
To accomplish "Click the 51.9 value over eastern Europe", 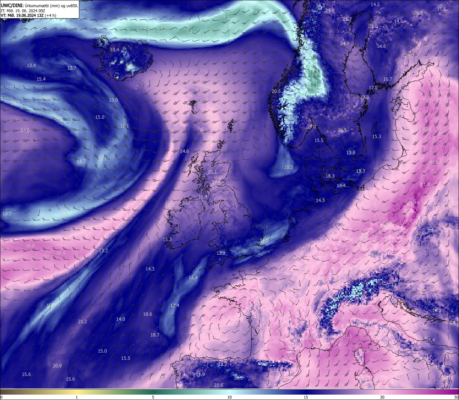I will point(425,184).
